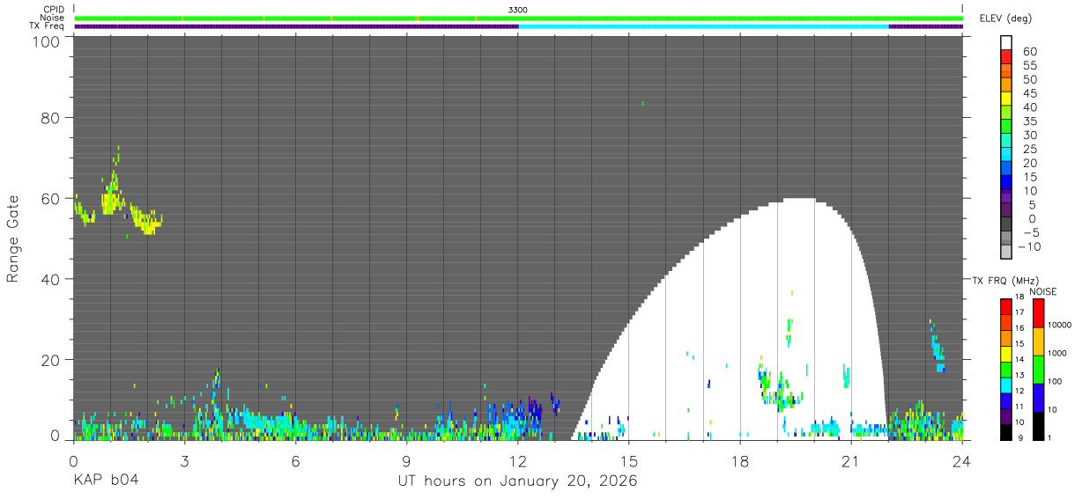Click the 40 range gate tick label
This screenshot has height=499, width=1082.
49,279
